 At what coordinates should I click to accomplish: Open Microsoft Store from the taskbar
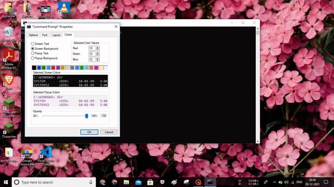point(150,182)
